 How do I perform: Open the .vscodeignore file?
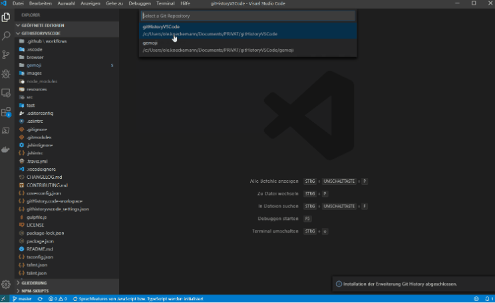67,169
